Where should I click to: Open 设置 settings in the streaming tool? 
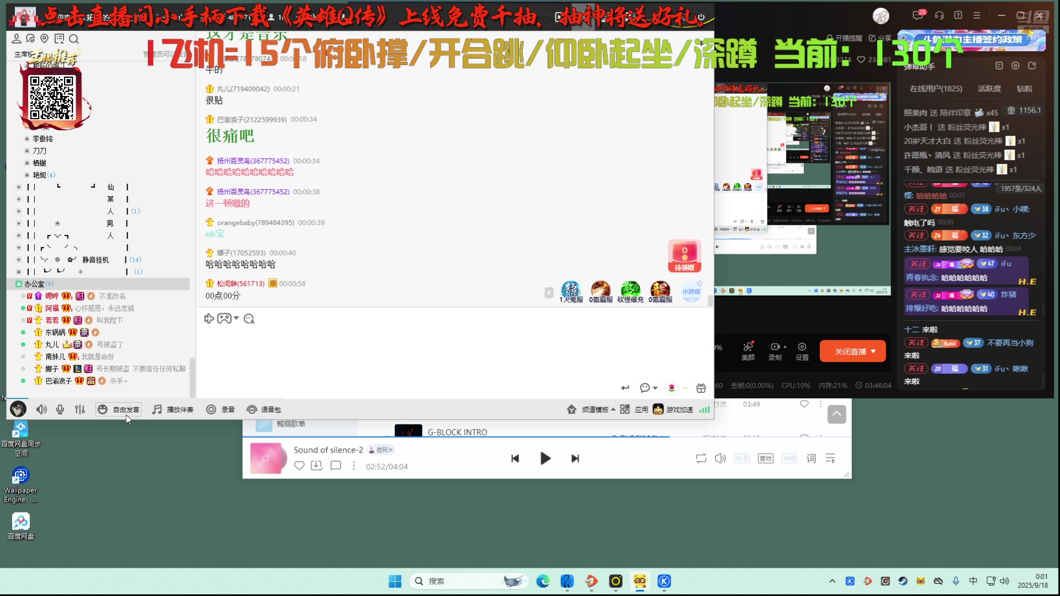(x=802, y=351)
